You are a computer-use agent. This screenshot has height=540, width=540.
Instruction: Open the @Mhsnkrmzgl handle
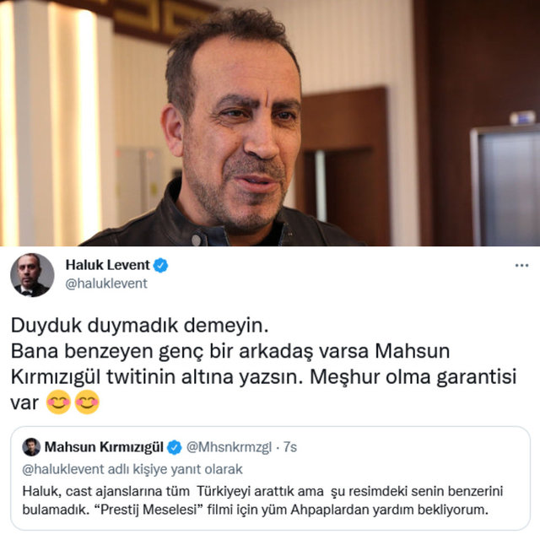[x=229, y=447]
